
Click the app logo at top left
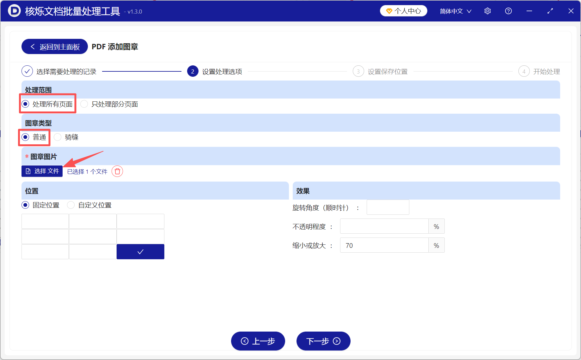14,11
